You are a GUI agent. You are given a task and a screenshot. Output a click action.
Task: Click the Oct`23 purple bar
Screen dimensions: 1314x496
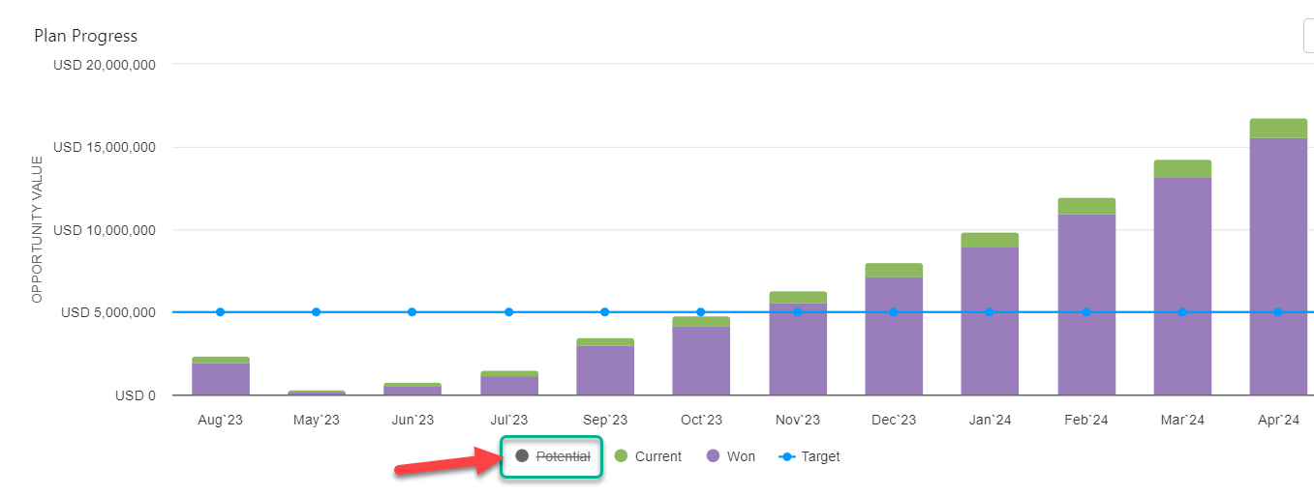[x=701, y=361]
